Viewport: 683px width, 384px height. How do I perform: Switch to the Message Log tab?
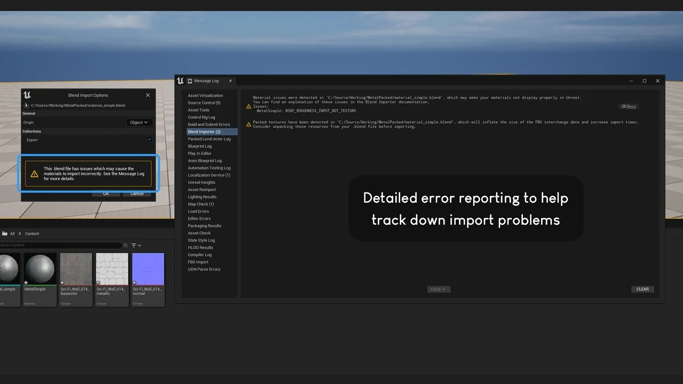tap(206, 81)
